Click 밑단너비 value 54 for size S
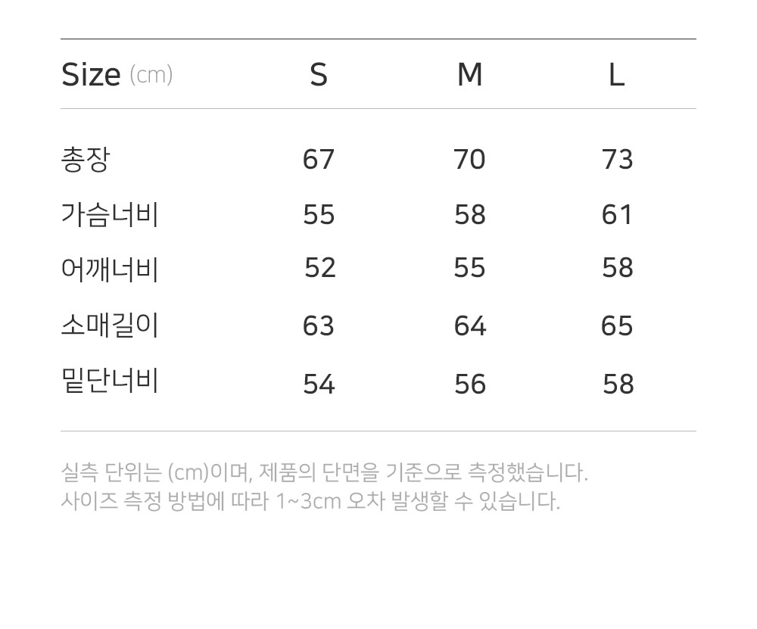Viewport: 757px width, 629px height. (319, 385)
